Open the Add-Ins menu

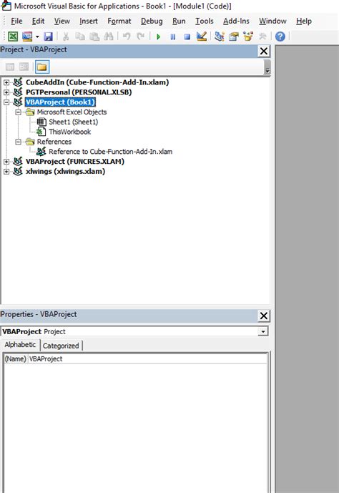[x=236, y=21]
